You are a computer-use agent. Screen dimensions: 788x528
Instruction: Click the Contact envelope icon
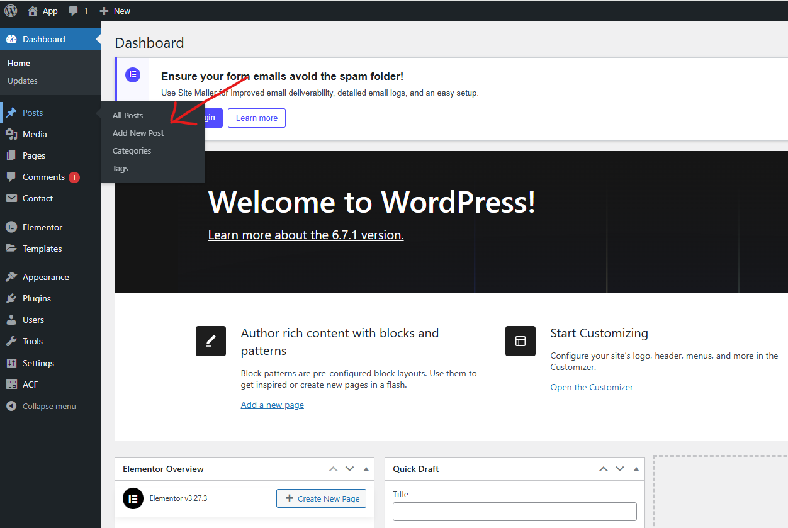point(11,198)
